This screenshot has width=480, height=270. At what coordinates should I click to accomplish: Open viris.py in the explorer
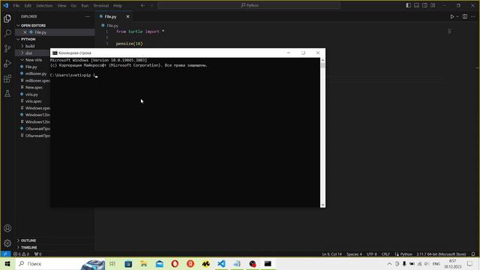coord(31,94)
